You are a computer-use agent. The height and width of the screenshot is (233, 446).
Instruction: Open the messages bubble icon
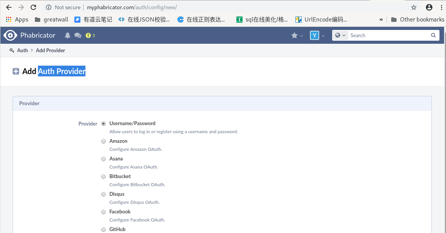[x=78, y=35]
